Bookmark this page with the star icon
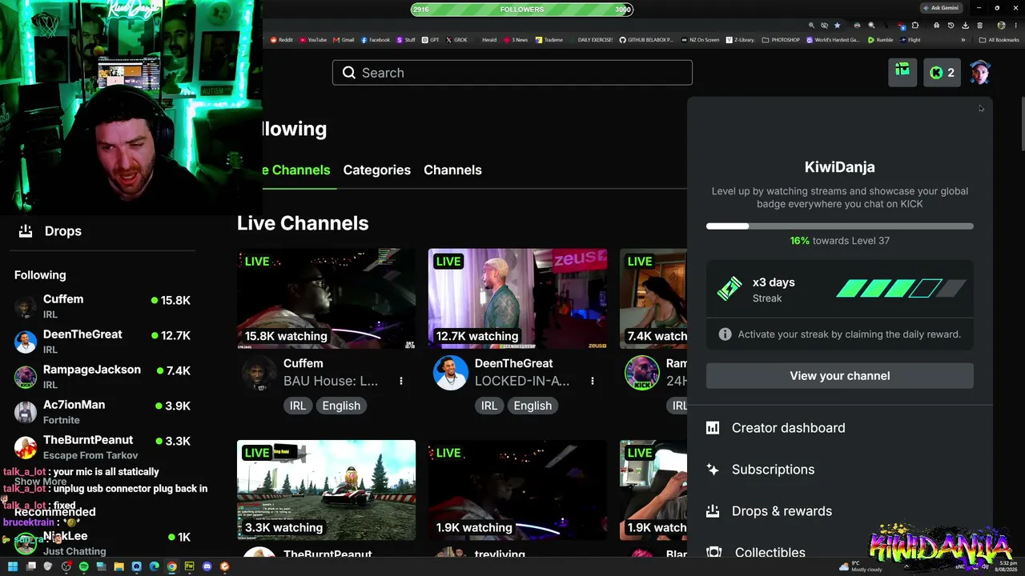Image resolution: width=1025 pixels, height=576 pixels. (838, 26)
